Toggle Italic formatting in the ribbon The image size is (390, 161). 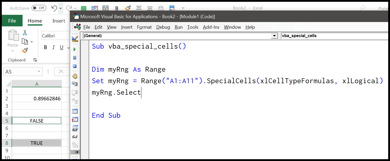[x=54, y=47]
